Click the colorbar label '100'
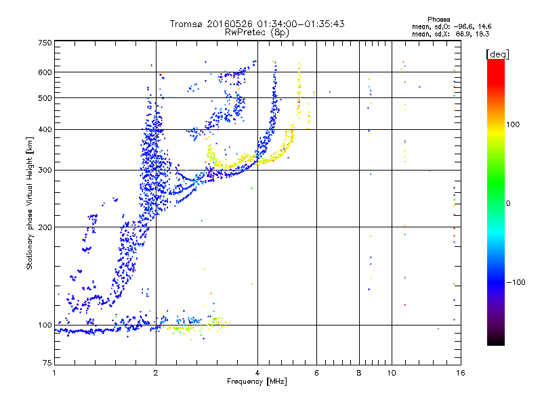This screenshot has height=406, width=542. (513, 125)
